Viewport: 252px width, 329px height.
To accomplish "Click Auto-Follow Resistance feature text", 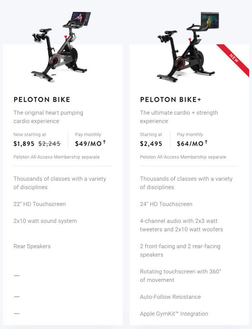I will (170, 297).
